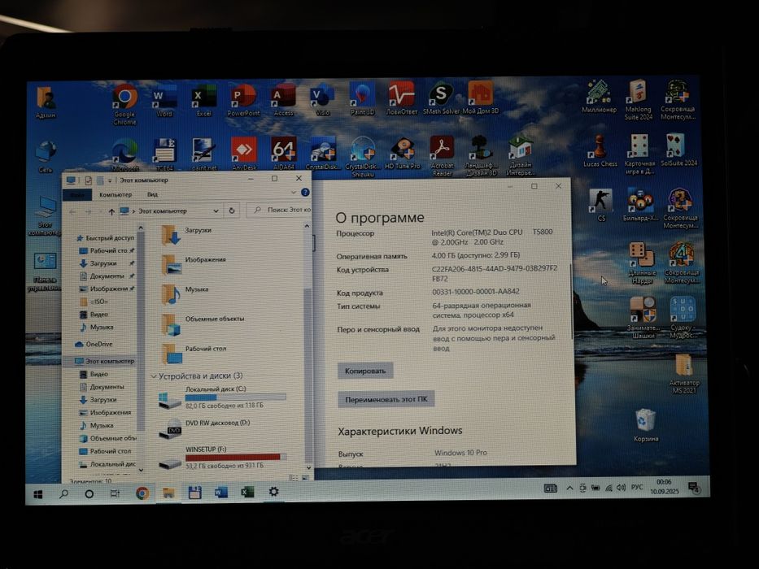Click the Копировать button in About
This screenshot has height=569, width=759.
point(365,371)
